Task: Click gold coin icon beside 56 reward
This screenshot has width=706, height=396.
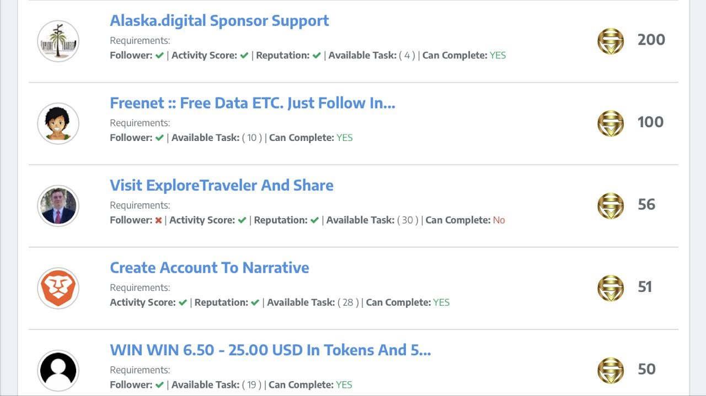Action: [611, 206]
